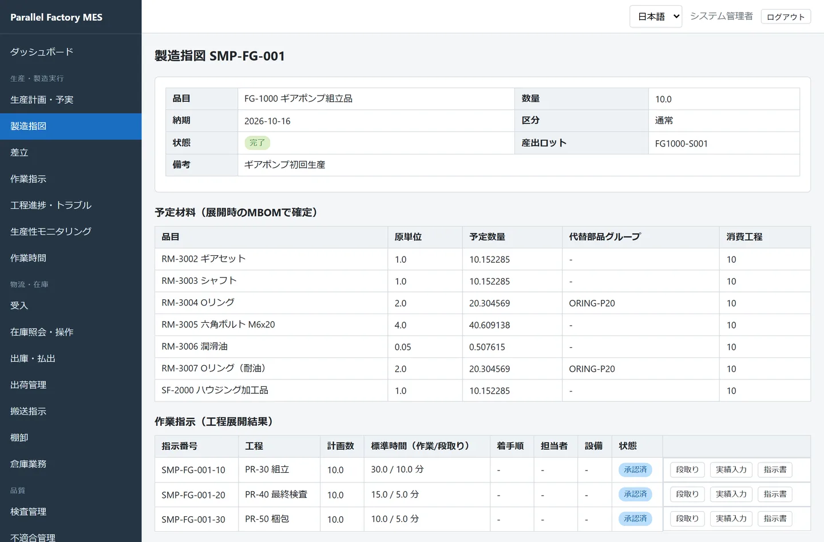Click the RM-3006 潤滑油 cell
The image size is (824, 542).
click(271, 347)
